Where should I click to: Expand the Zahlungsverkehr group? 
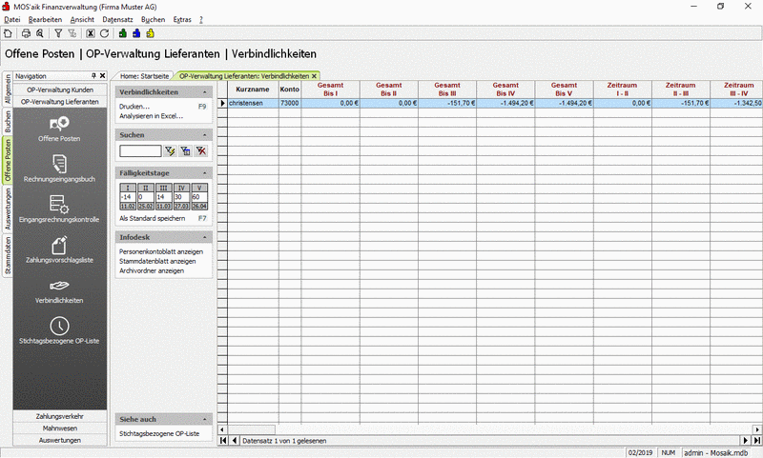coord(60,417)
